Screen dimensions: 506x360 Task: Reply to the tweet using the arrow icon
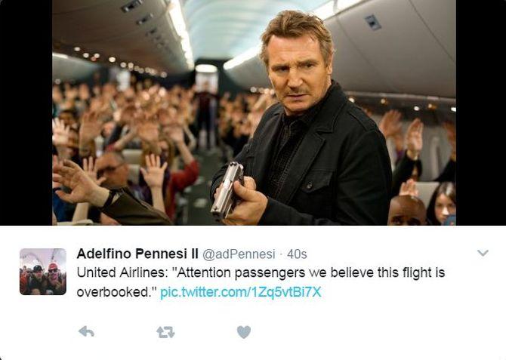[x=87, y=331]
